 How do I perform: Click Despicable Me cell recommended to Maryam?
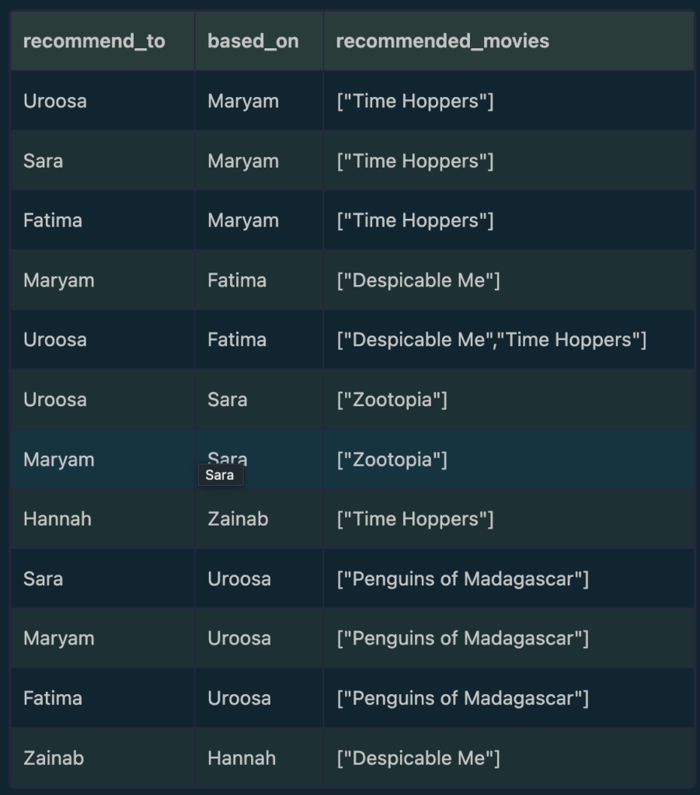(418, 280)
